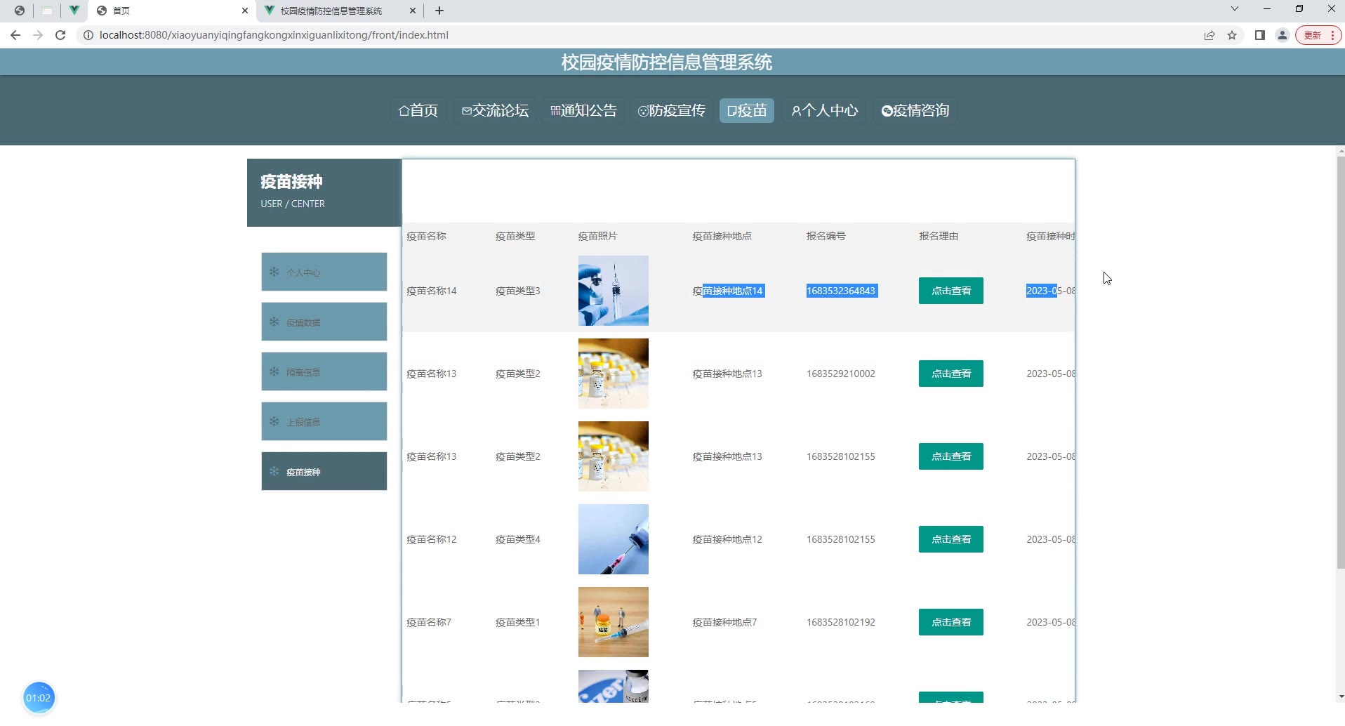Click the 疫苗类型3 cell
This screenshot has height=726, width=1345.
(x=518, y=291)
